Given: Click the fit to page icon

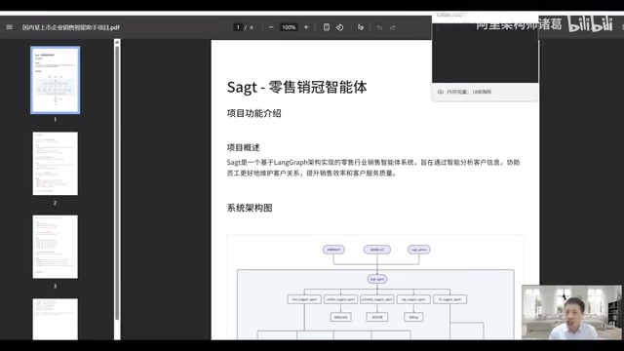Looking at the screenshot, I should pos(327,27).
